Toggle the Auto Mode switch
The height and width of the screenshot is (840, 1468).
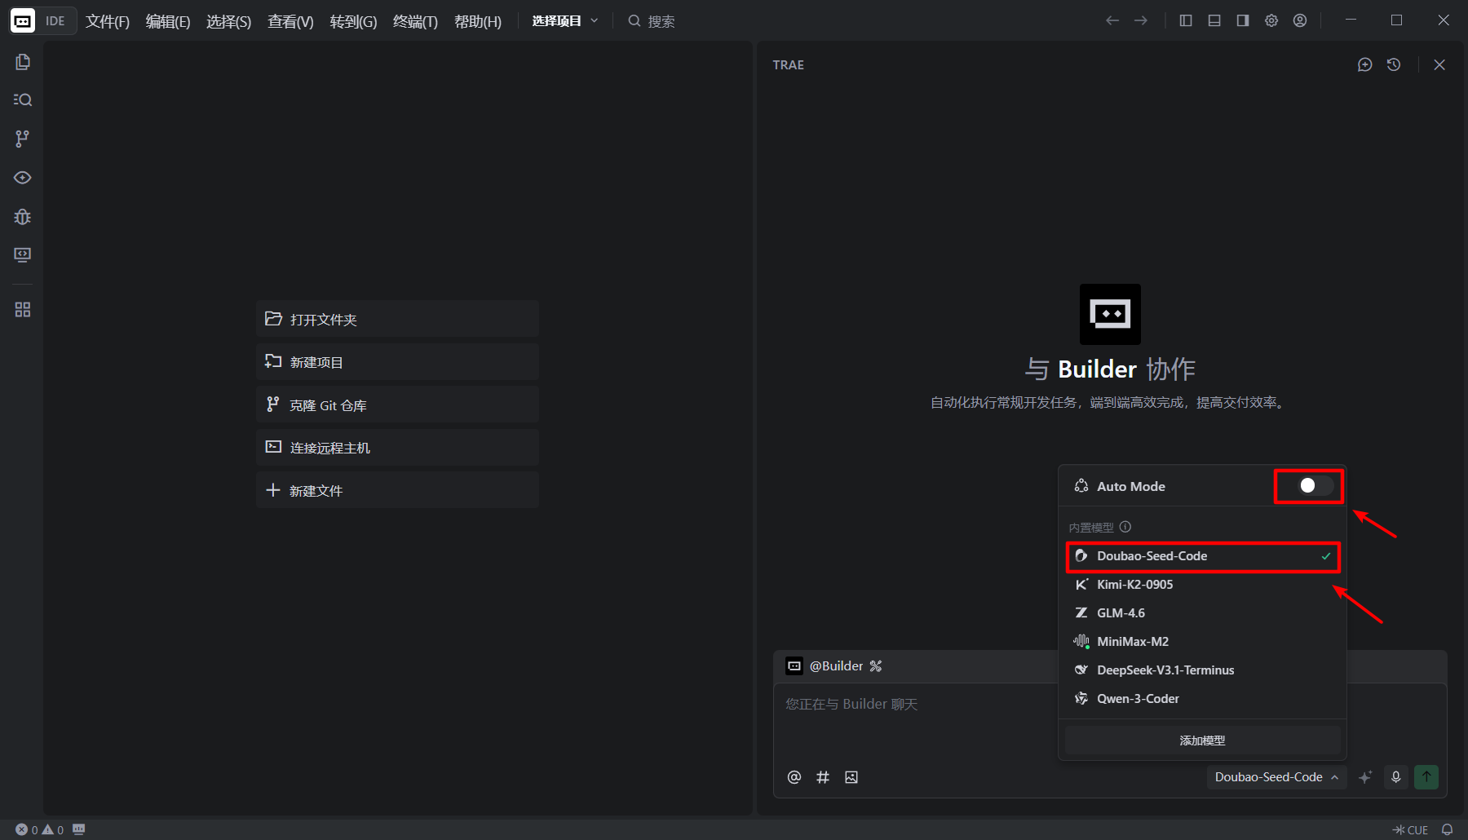point(1315,486)
